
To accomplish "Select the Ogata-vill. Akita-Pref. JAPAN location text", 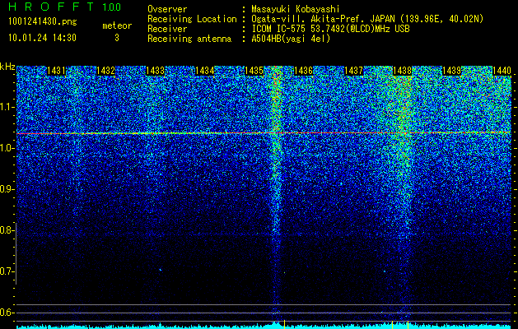I will [x=367, y=19].
